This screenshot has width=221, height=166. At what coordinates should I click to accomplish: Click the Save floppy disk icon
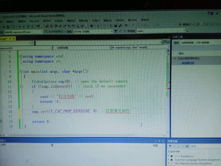coord(116,26)
